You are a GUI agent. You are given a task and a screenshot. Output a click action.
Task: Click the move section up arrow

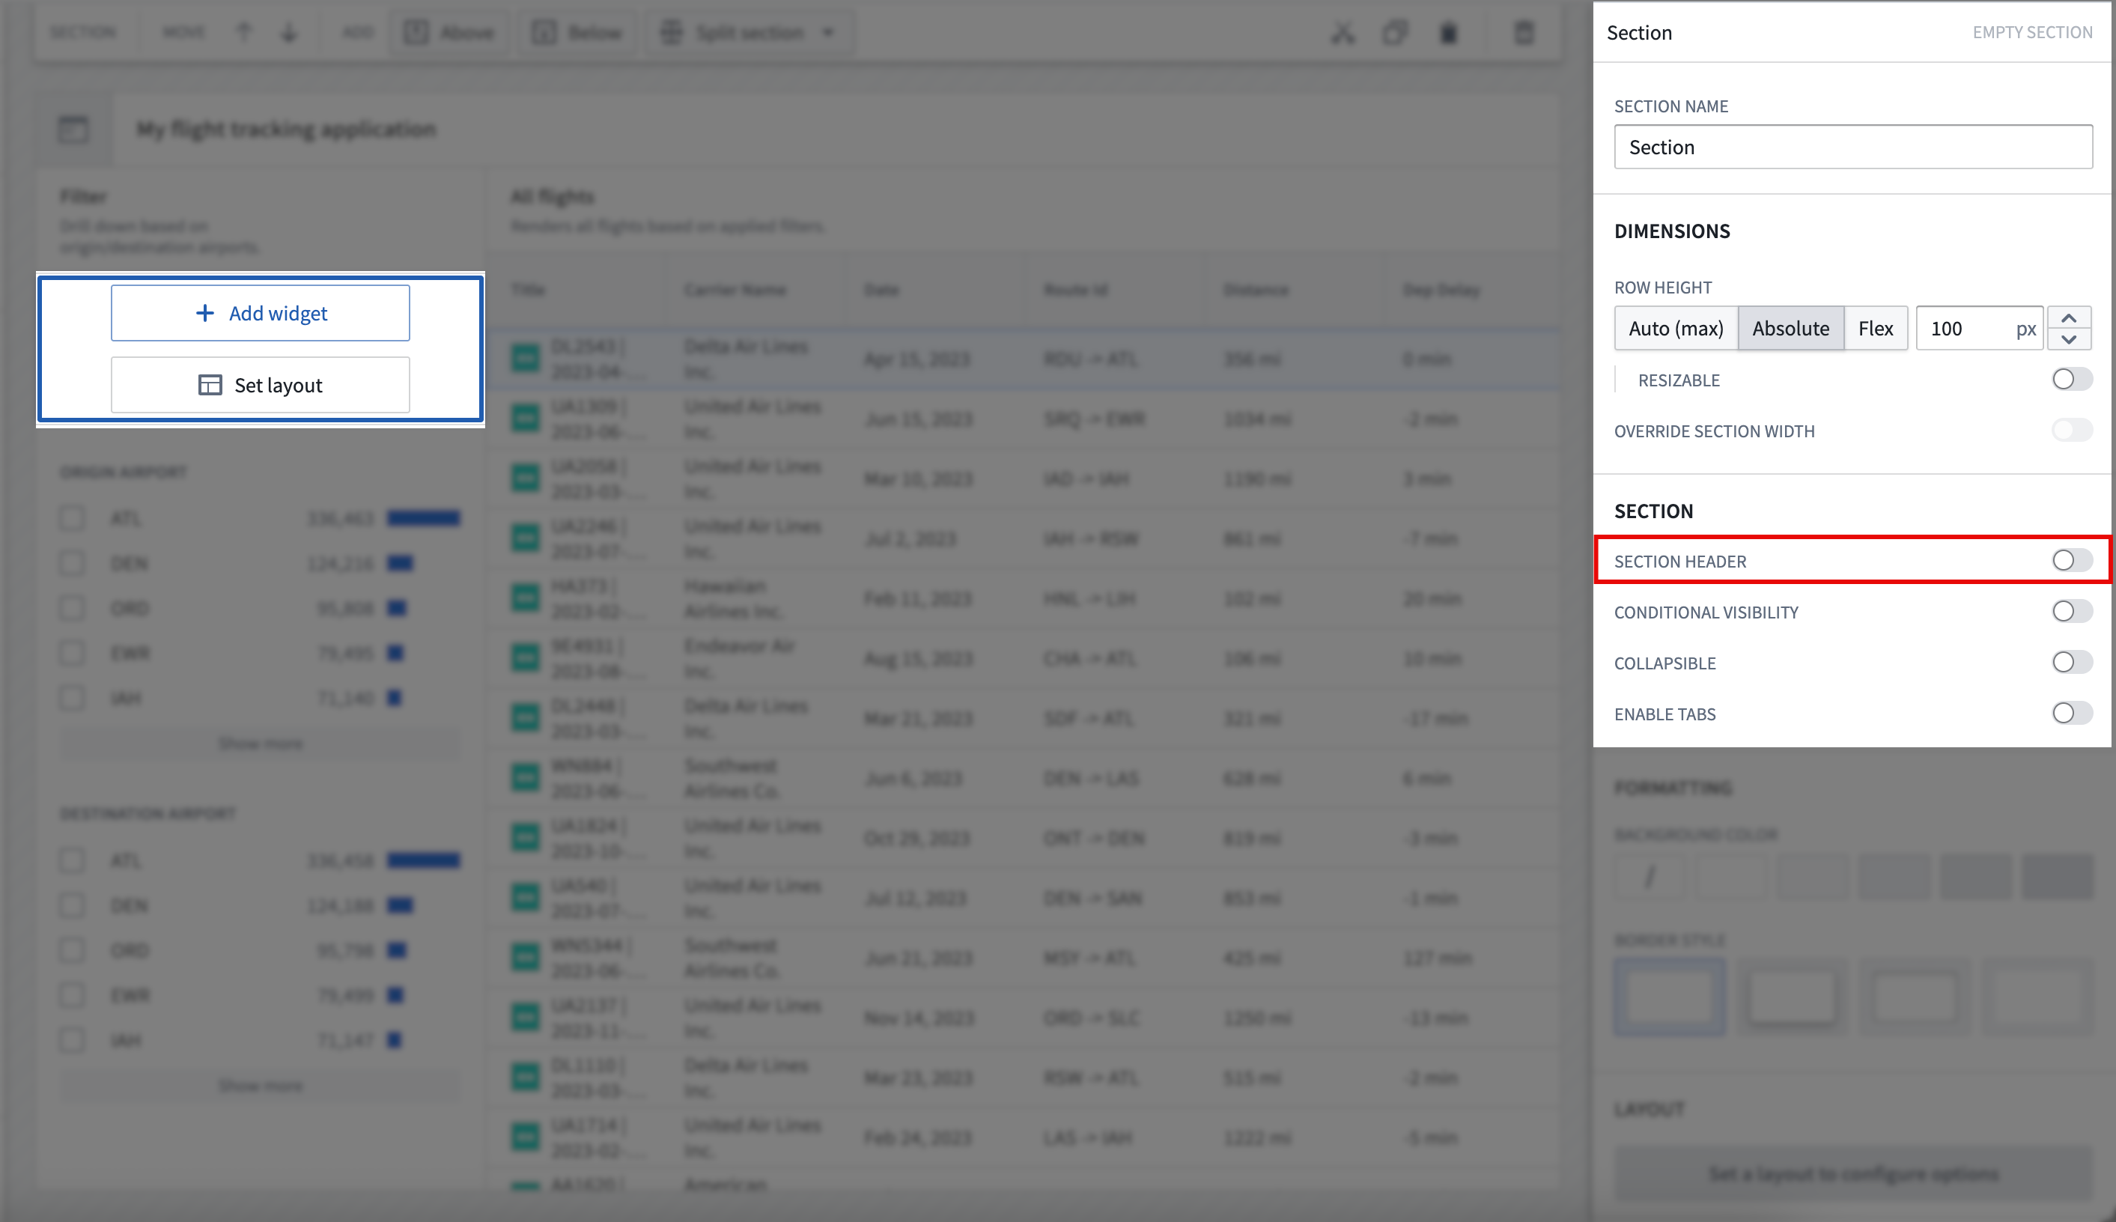click(244, 33)
